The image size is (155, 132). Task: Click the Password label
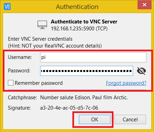19,71
